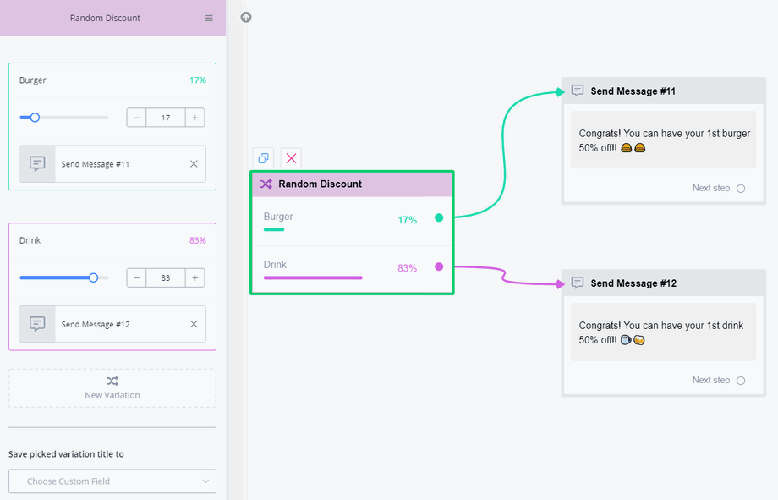The image size is (778, 500).
Task: Click the message icon beside Send Message #12 in sidebar
Action: pyautogui.click(x=37, y=324)
